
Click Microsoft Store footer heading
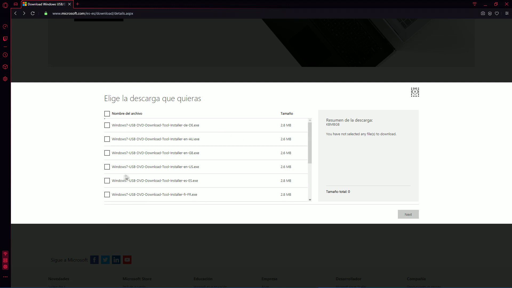137,279
